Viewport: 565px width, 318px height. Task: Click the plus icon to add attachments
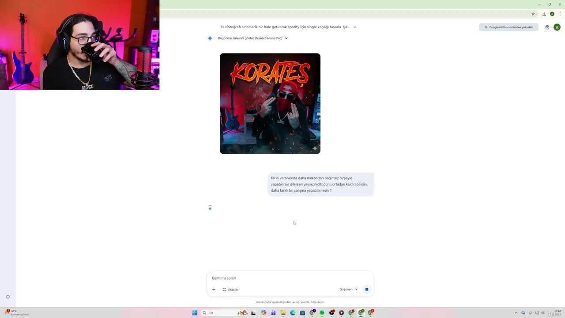pyautogui.click(x=214, y=289)
